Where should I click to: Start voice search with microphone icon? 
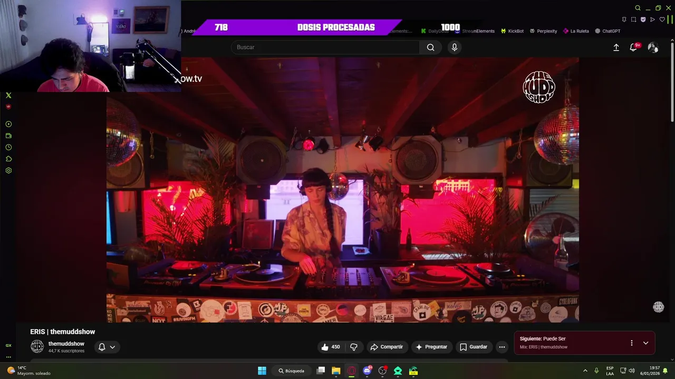coord(455,47)
